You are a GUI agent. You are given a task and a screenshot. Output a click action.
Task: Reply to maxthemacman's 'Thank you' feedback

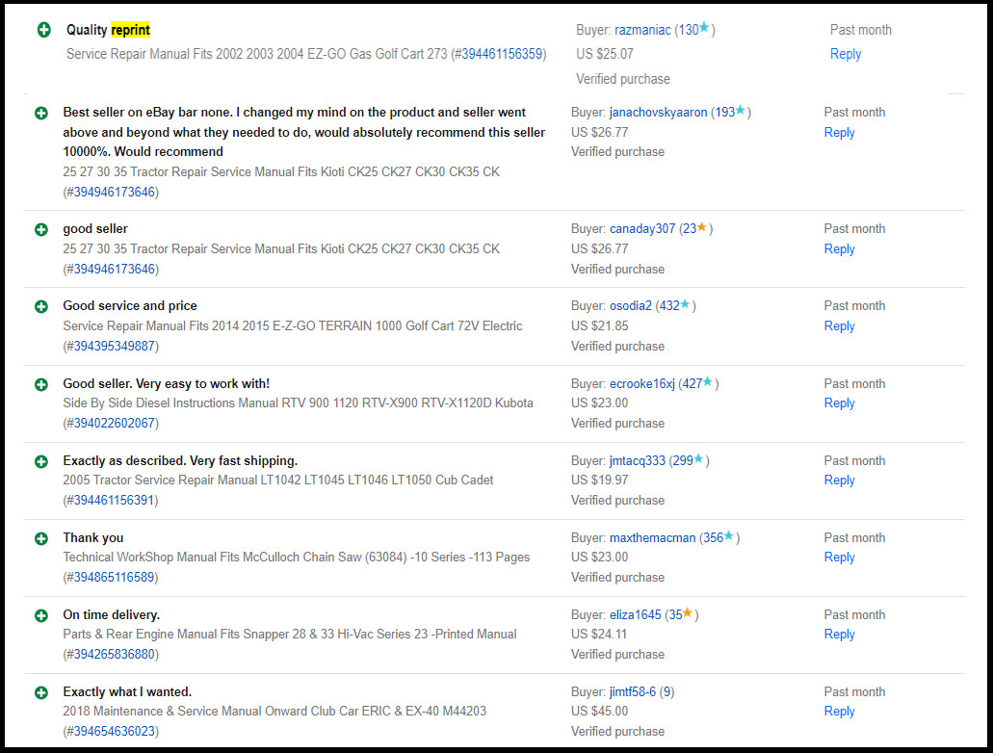pos(839,558)
